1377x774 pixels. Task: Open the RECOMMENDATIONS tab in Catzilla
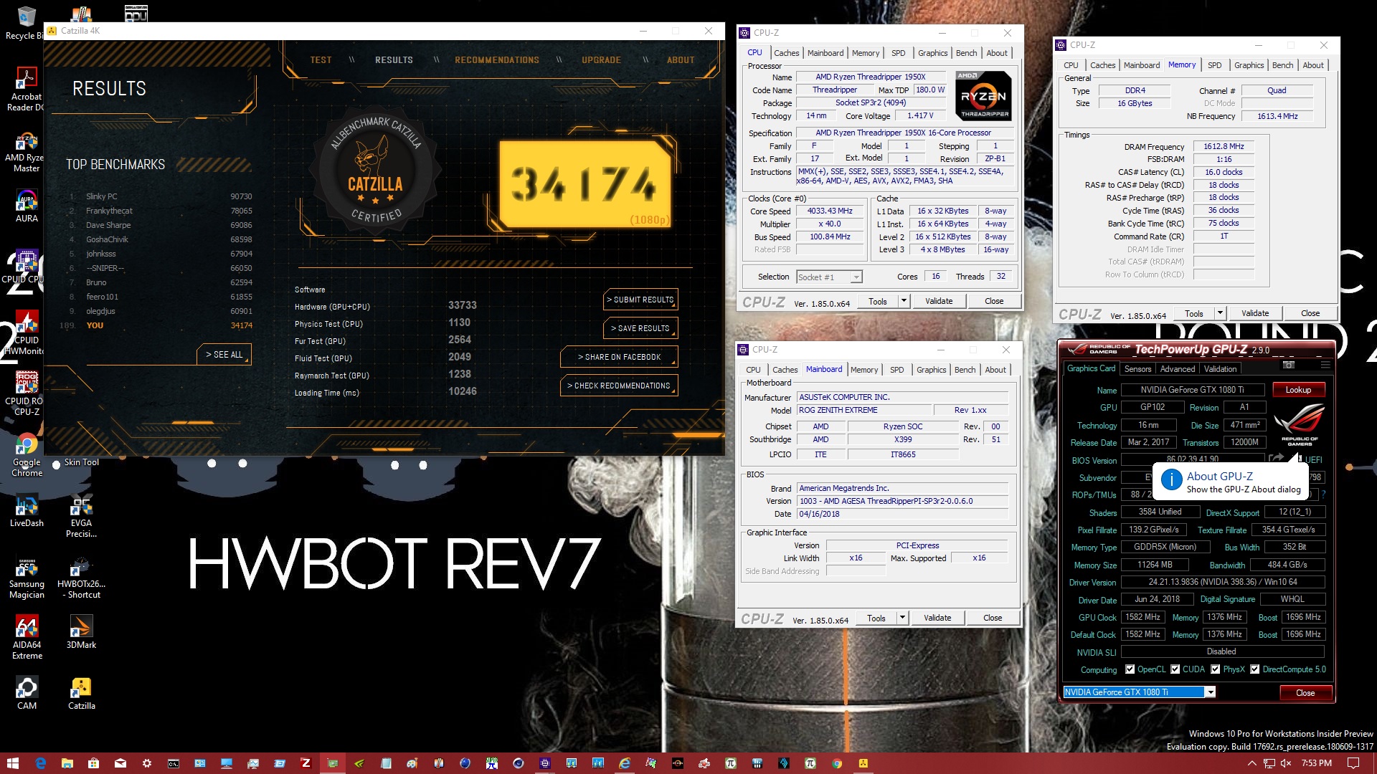[x=497, y=60]
